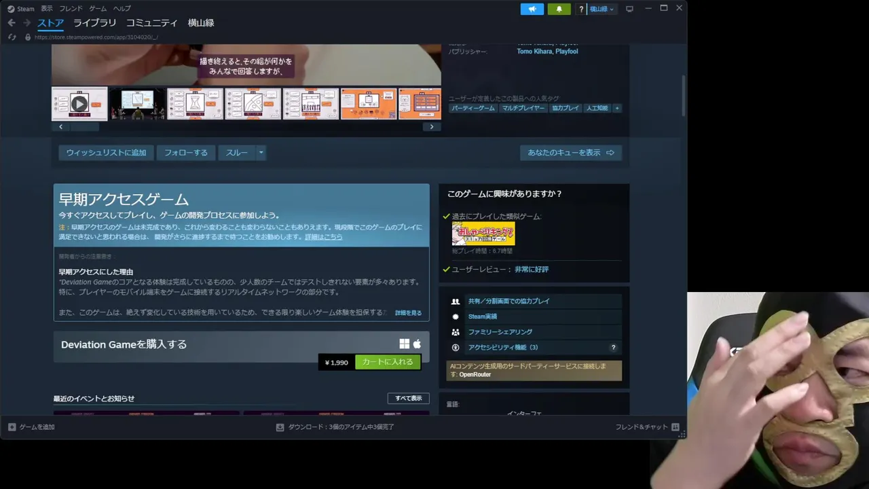Open the 詳細はこちら link
Screen dimensions: 869x489
[x=324, y=237]
